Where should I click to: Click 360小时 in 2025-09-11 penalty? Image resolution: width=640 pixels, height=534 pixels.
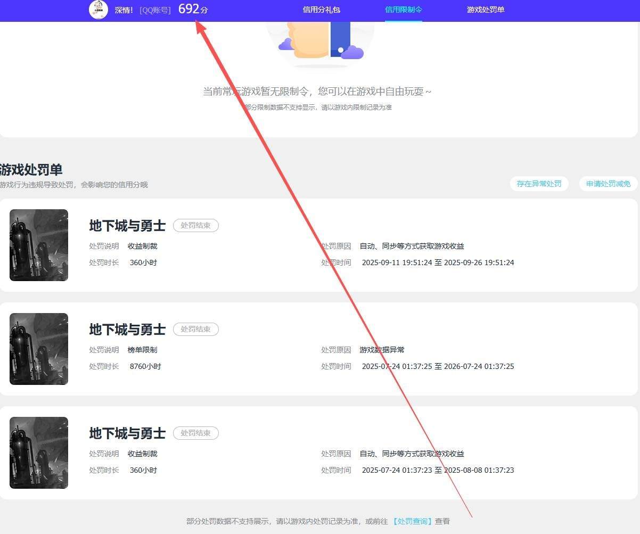143,262
